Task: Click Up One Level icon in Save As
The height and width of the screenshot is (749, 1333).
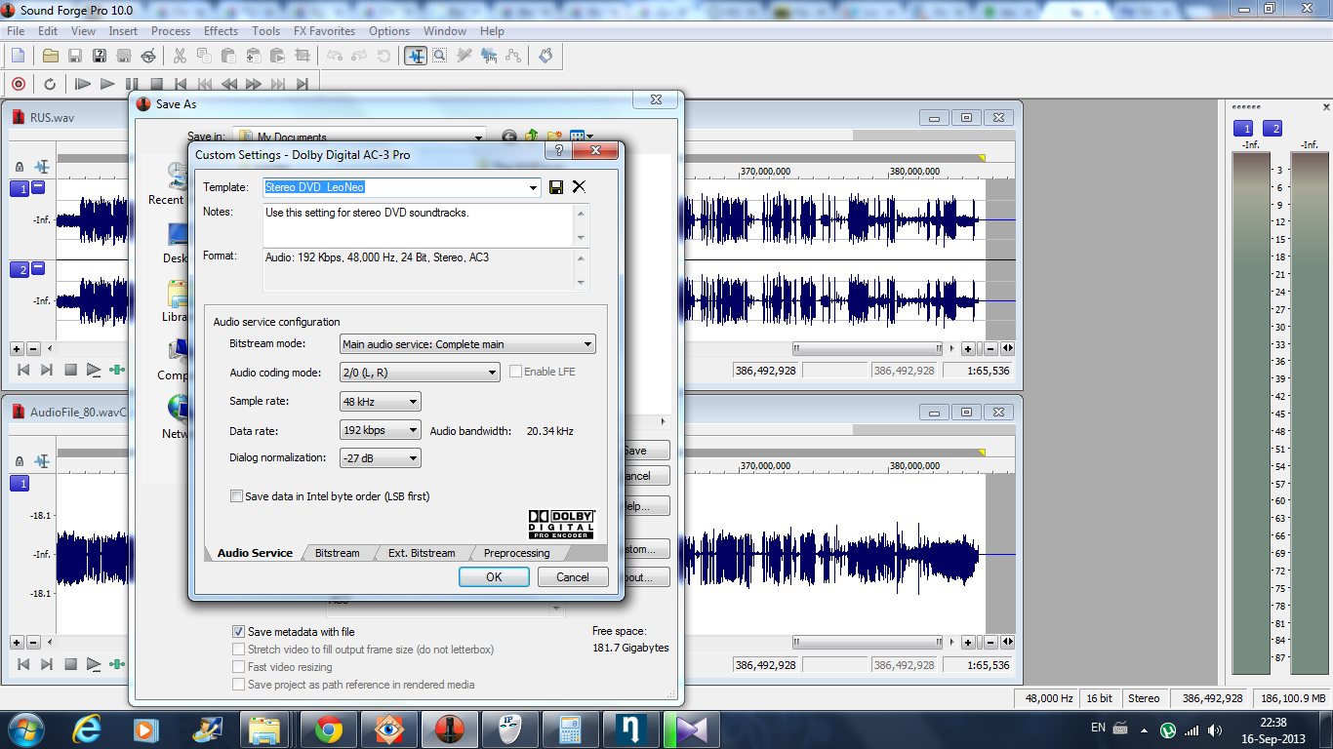Action: (532, 138)
